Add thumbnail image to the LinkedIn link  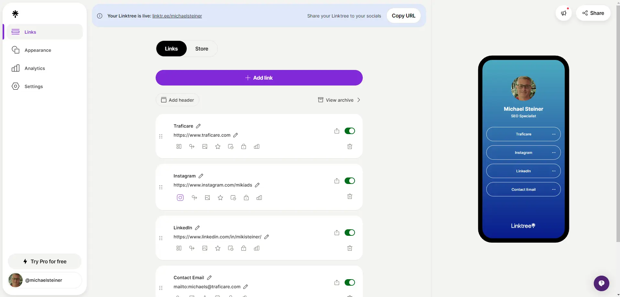point(205,248)
